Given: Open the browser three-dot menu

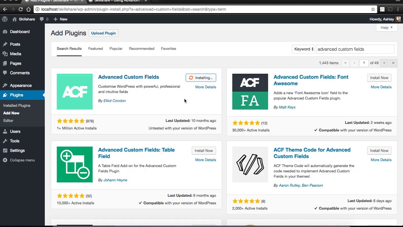Looking at the screenshot, I should (398, 9).
